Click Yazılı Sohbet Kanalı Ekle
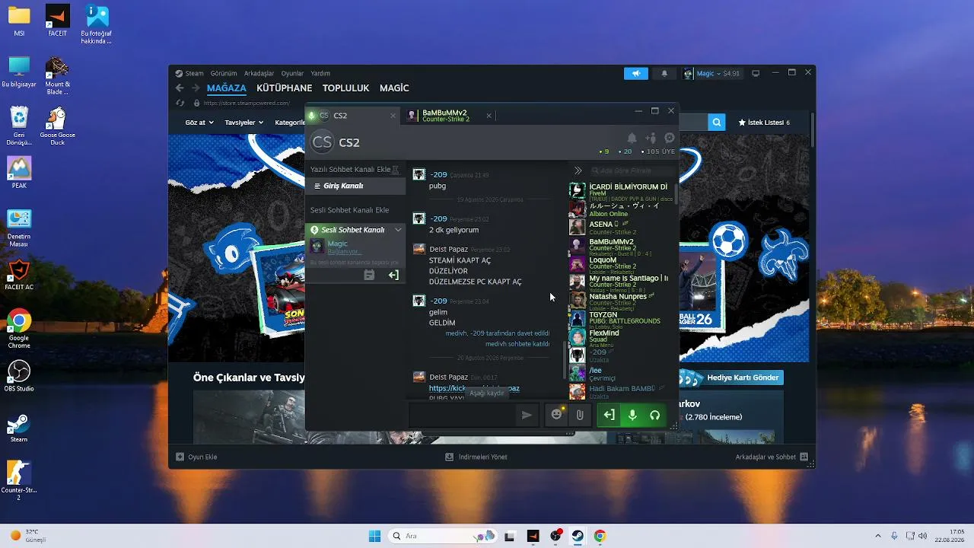974x548 pixels. [x=350, y=170]
